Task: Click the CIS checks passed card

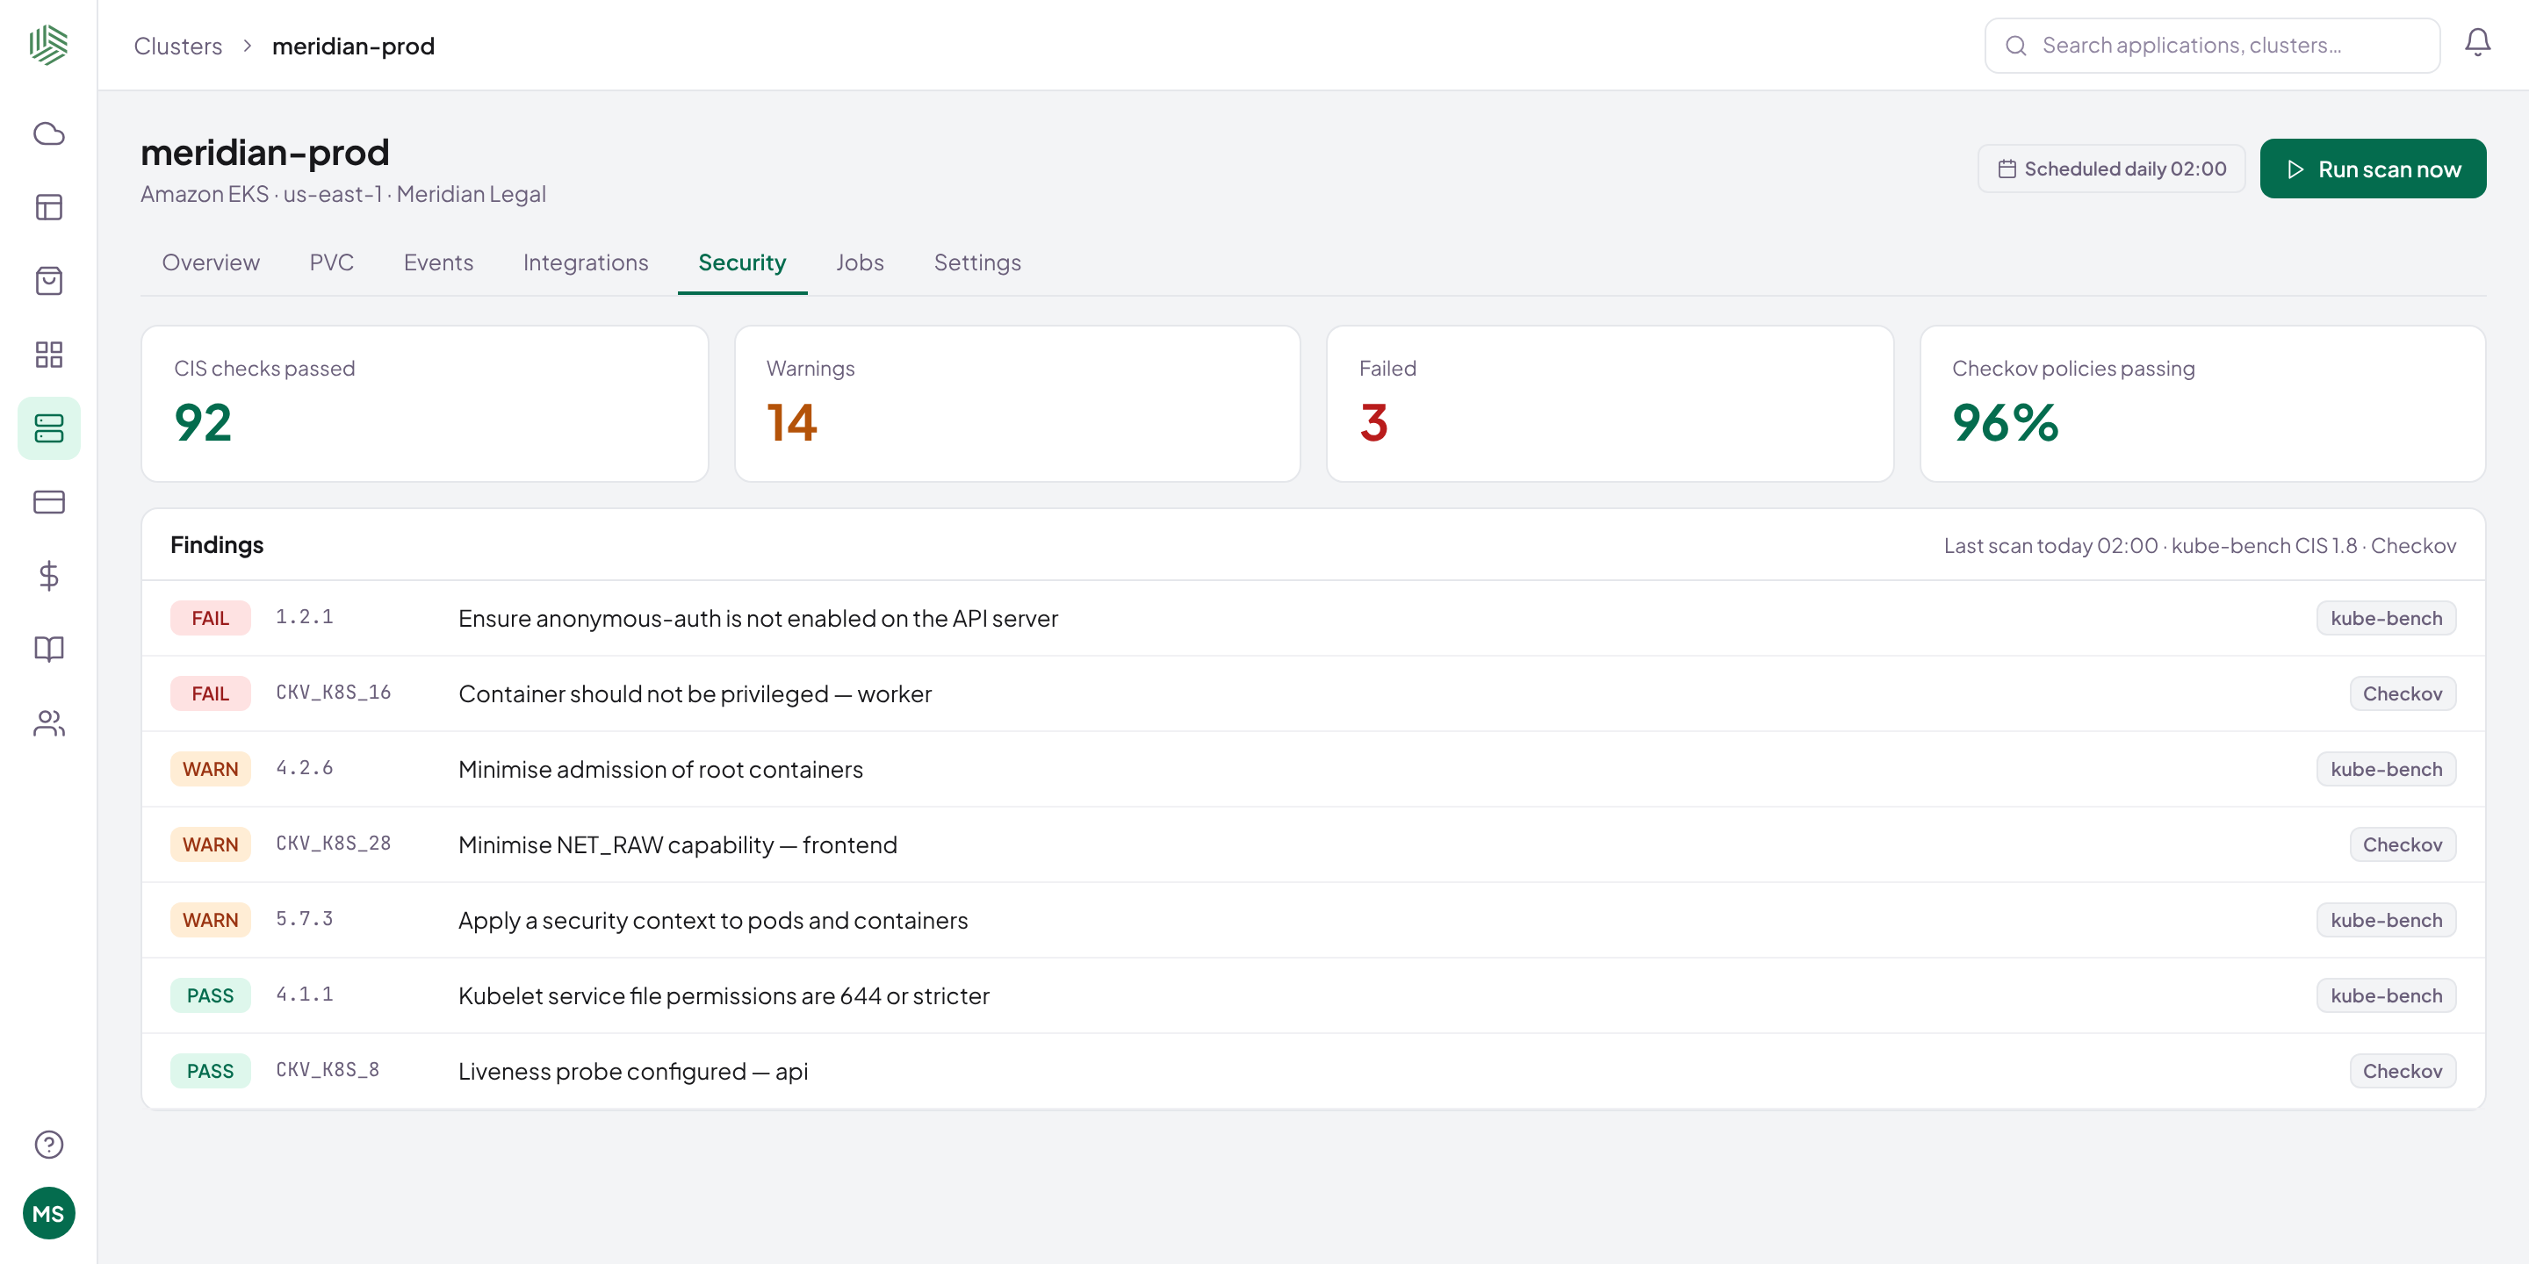Action: [x=424, y=404]
